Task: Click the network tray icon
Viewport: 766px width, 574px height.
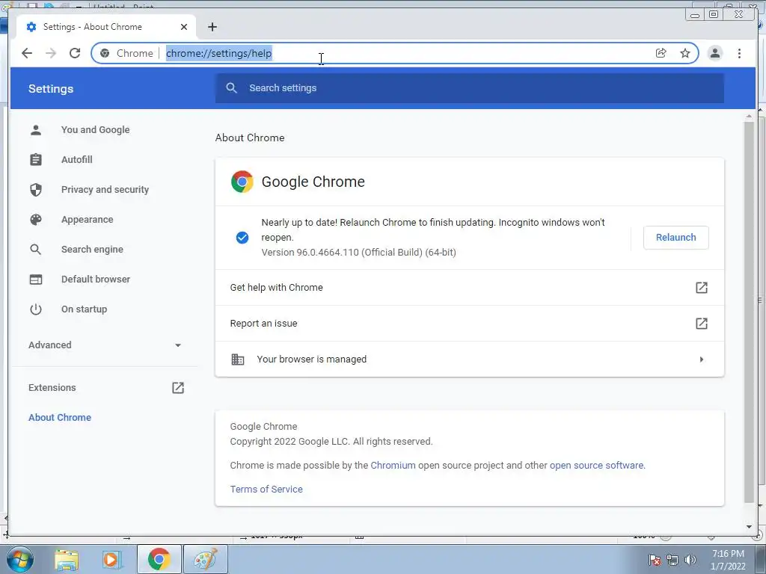Action: click(672, 560)
